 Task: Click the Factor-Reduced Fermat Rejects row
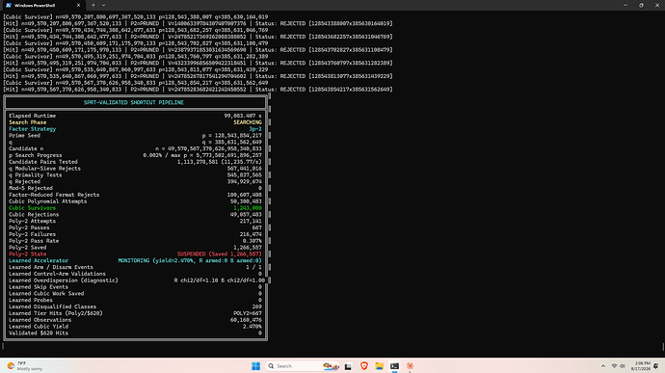click(135, 195)
